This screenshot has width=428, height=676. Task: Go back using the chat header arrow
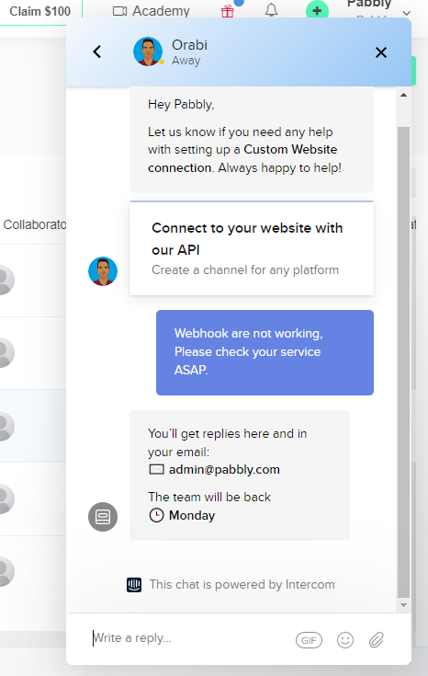point(97,52)
